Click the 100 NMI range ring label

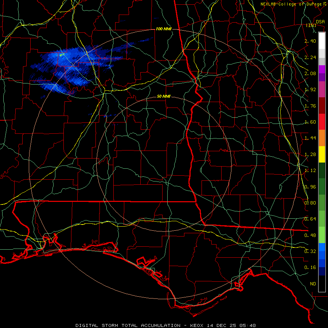tap(164, 29)
